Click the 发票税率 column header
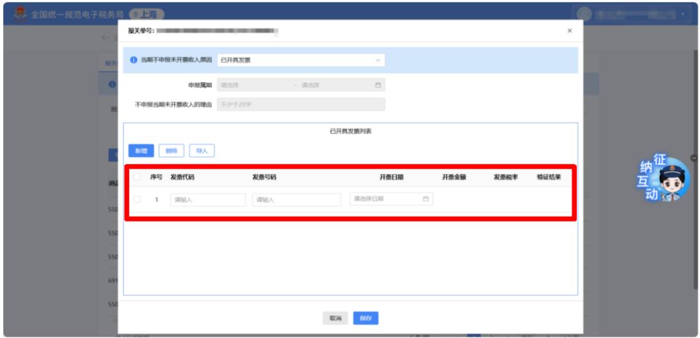 tap(506, 177)
